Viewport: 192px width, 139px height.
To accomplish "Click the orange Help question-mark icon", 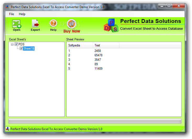I will point(53,23).
